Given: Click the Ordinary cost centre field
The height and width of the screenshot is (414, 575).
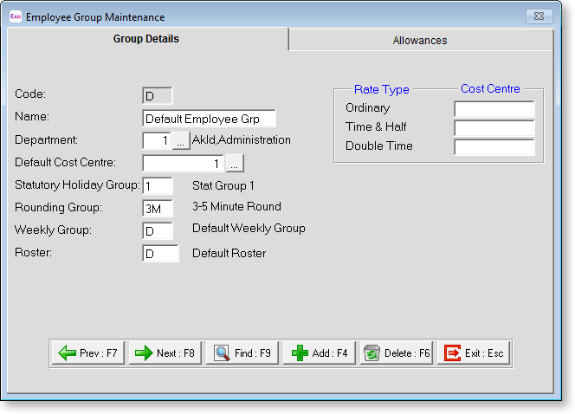Looking at the screenshot, I should pos(494,109).
